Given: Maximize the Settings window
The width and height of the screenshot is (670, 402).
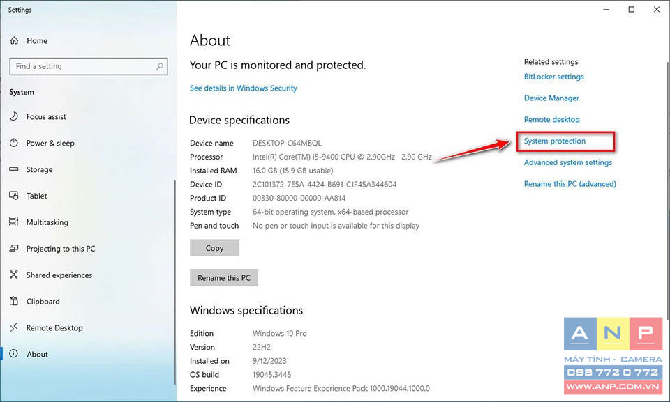Looking at the screenshot, I should coord(631,9).
